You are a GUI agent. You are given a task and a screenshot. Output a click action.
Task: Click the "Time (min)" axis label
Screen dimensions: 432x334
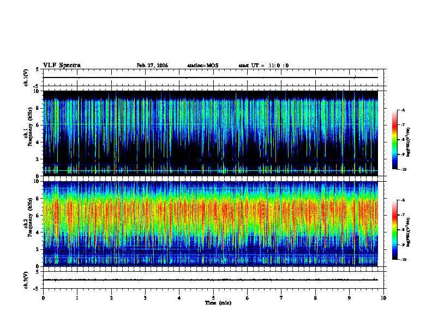(x=218, y=303)
